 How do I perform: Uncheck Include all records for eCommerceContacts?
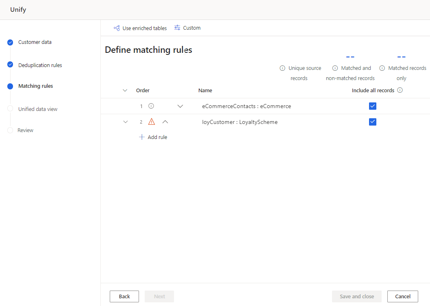373,106
